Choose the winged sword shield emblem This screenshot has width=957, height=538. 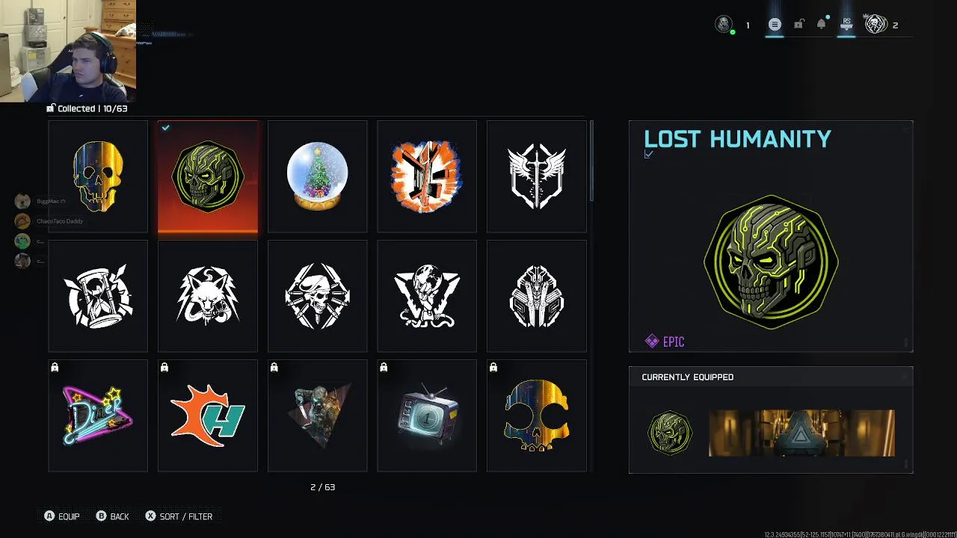click(537, 176)
